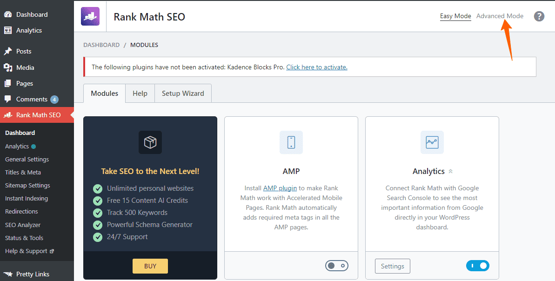Click the AMP module title

[x=291, y=171]
